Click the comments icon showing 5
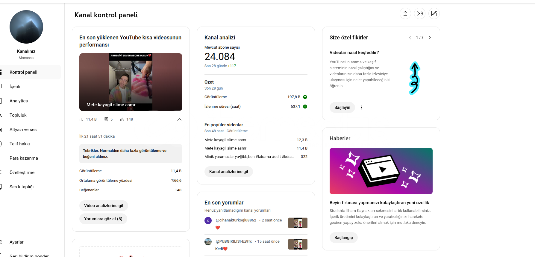Viewport: 535px width, 257px height. point(106,119)
